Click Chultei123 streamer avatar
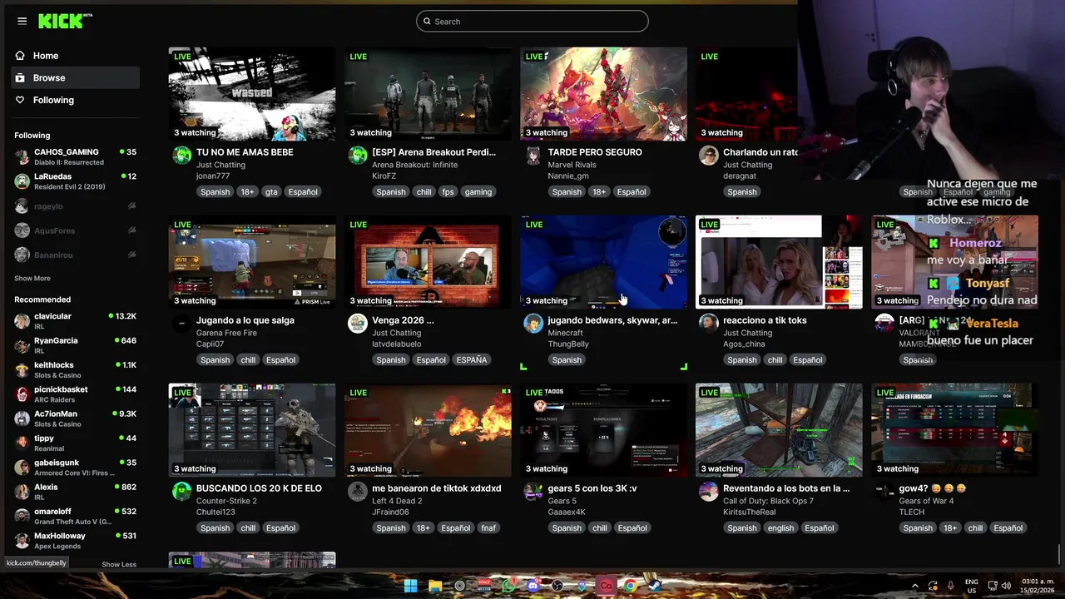1065x599 pixels. pyautogui.click(x=181, y=492)
